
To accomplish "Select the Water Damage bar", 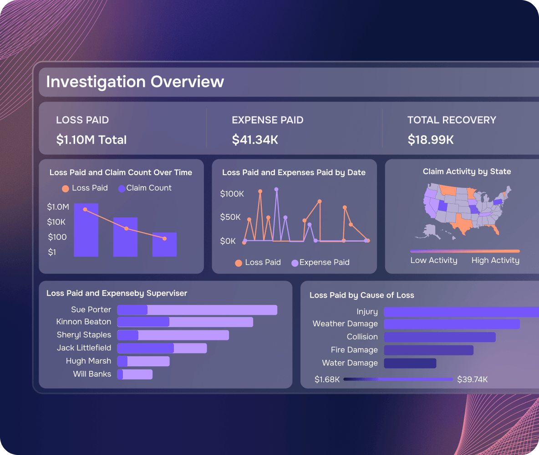I will pyautogui.click(x=410, y=363).
